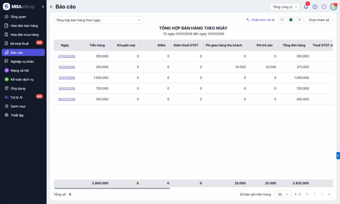
Task: Go back using the arrow beside Báo cáo
Action: 51,7
